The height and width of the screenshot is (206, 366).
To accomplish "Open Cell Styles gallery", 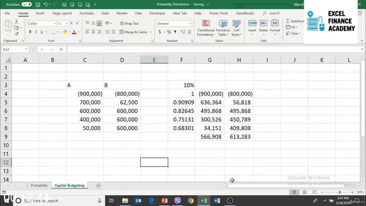I will 236,28.
